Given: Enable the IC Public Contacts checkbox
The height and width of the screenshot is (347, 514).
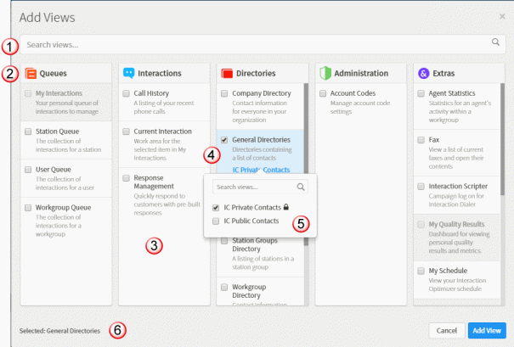Looking at the screenshot, I should pos(216,221).
